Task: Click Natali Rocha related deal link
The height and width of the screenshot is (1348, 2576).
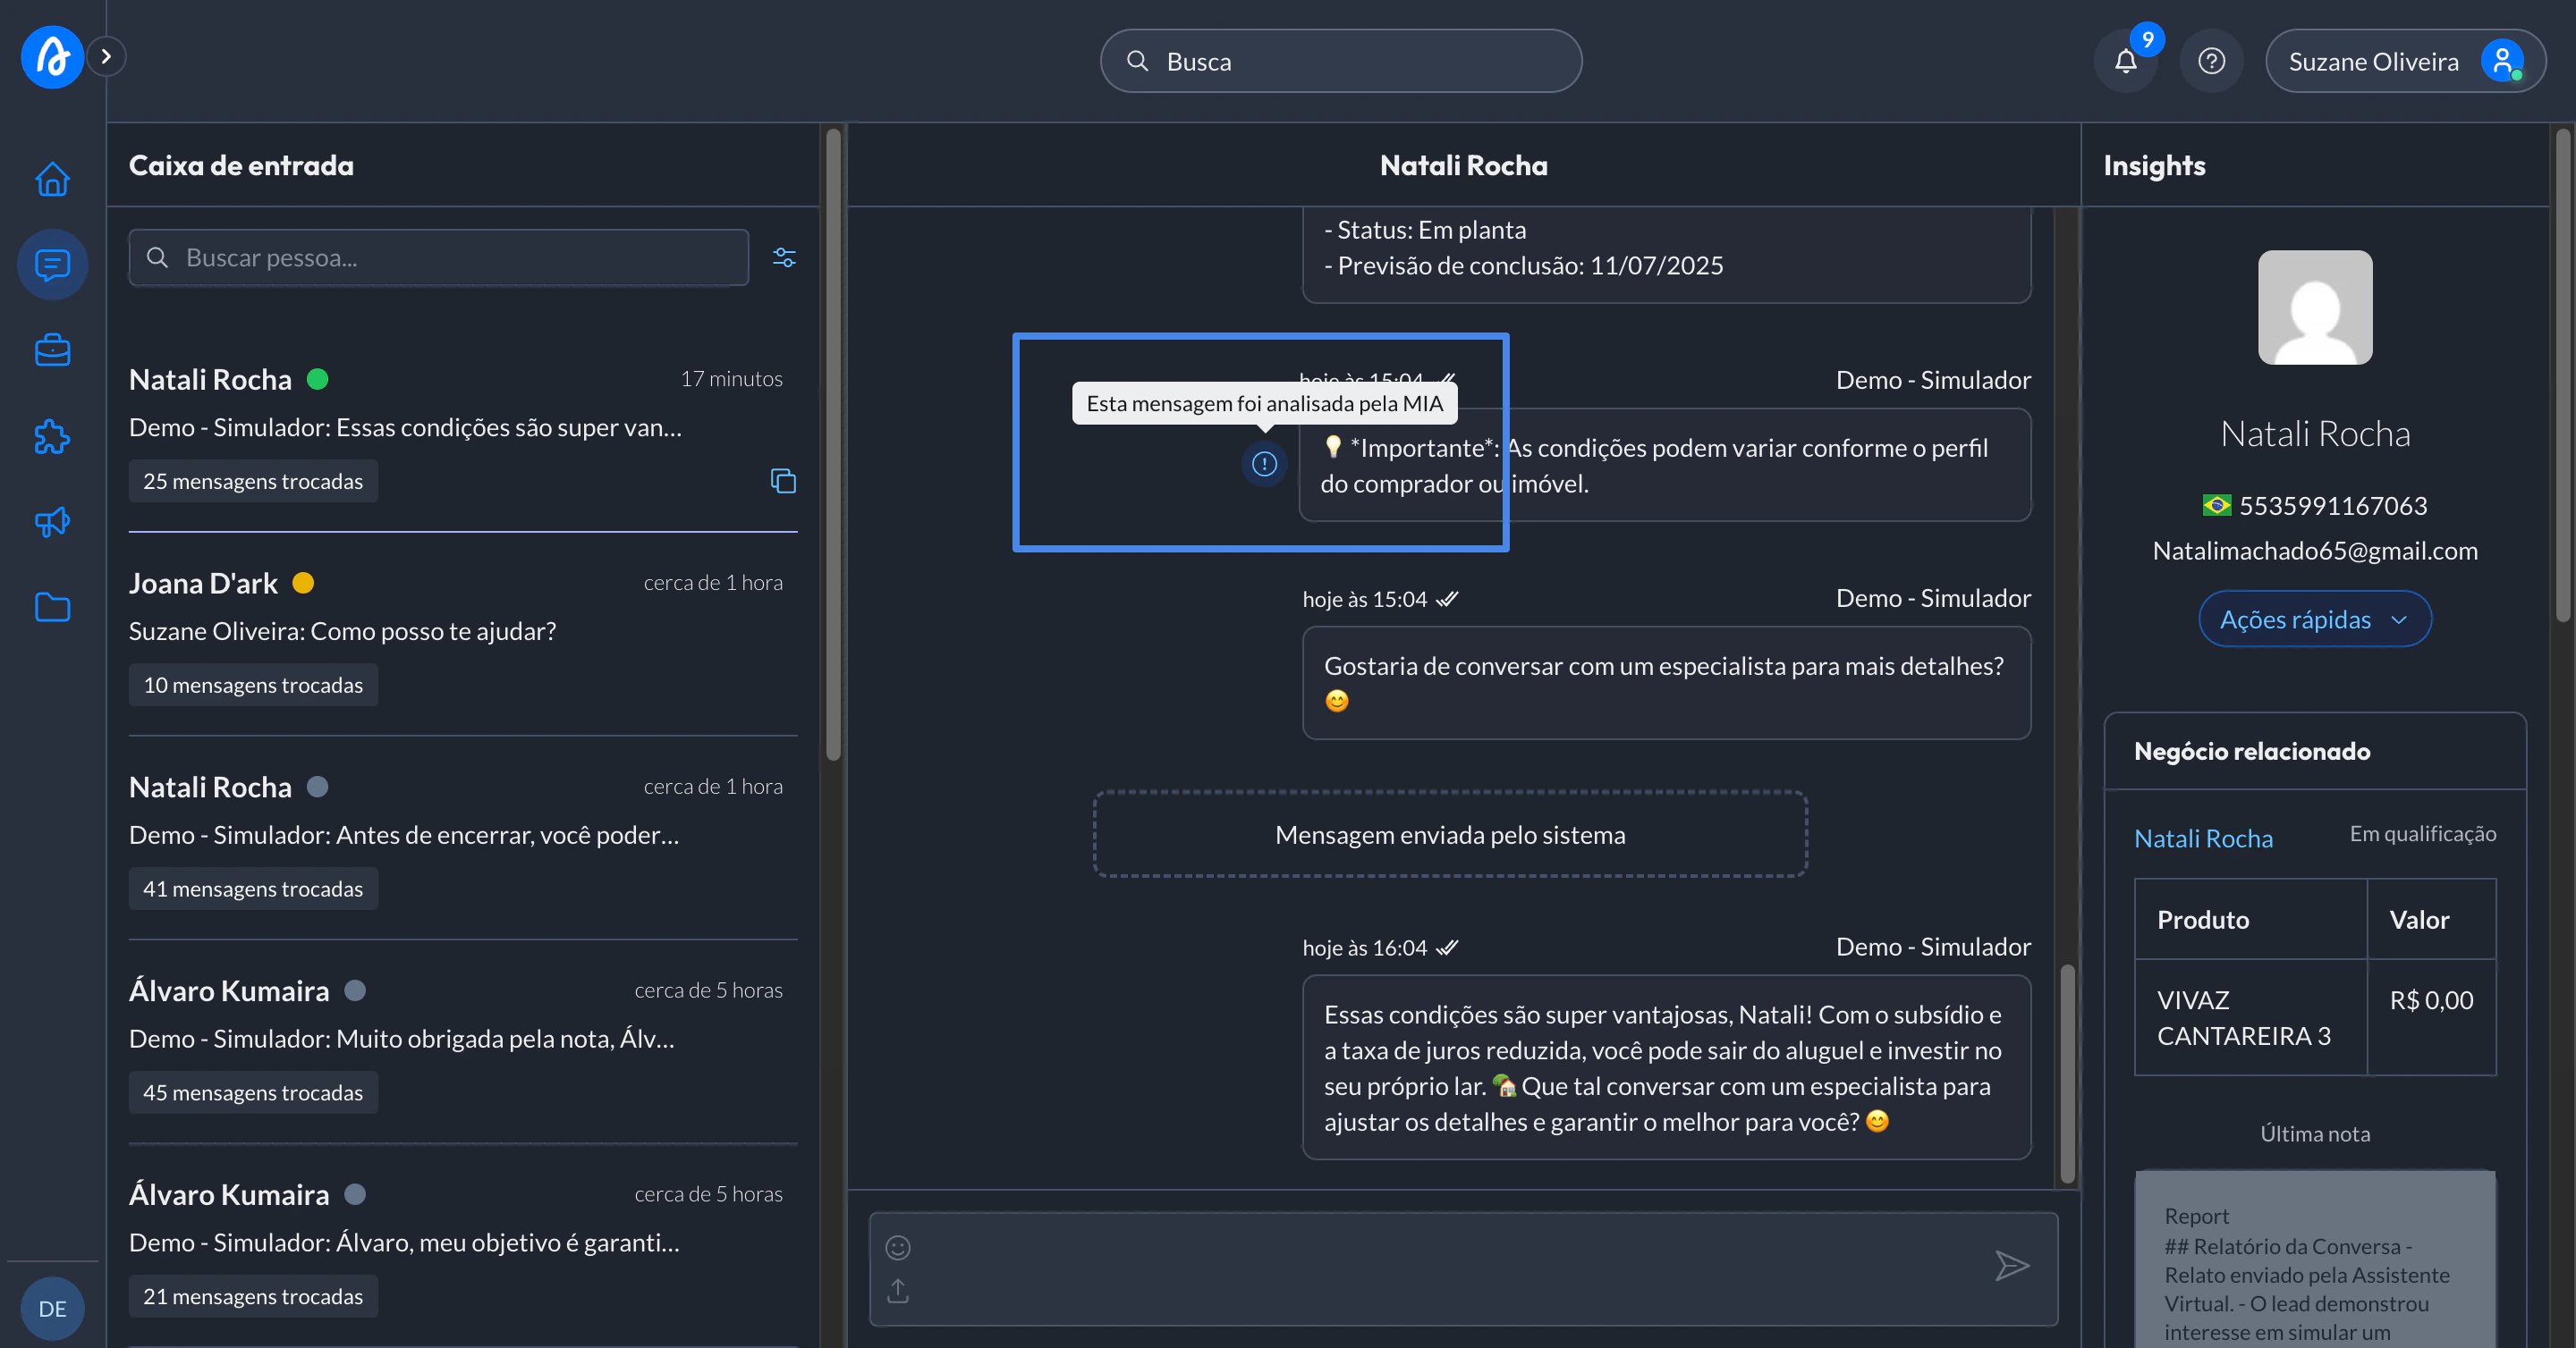Action: point(2203,838)
